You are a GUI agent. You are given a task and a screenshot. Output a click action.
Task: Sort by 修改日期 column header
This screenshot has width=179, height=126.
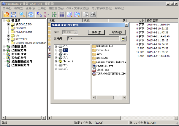pos(162,21)
